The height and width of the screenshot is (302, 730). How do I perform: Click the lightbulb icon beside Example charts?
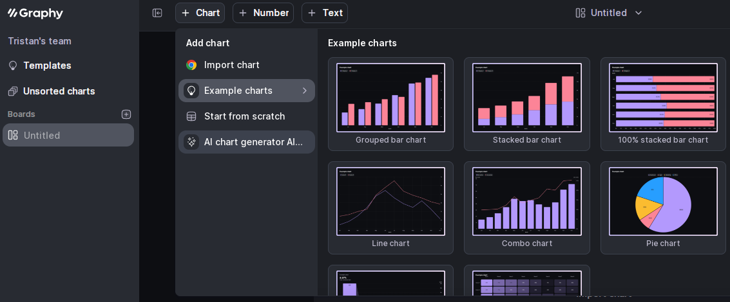[x=191, y=91]
